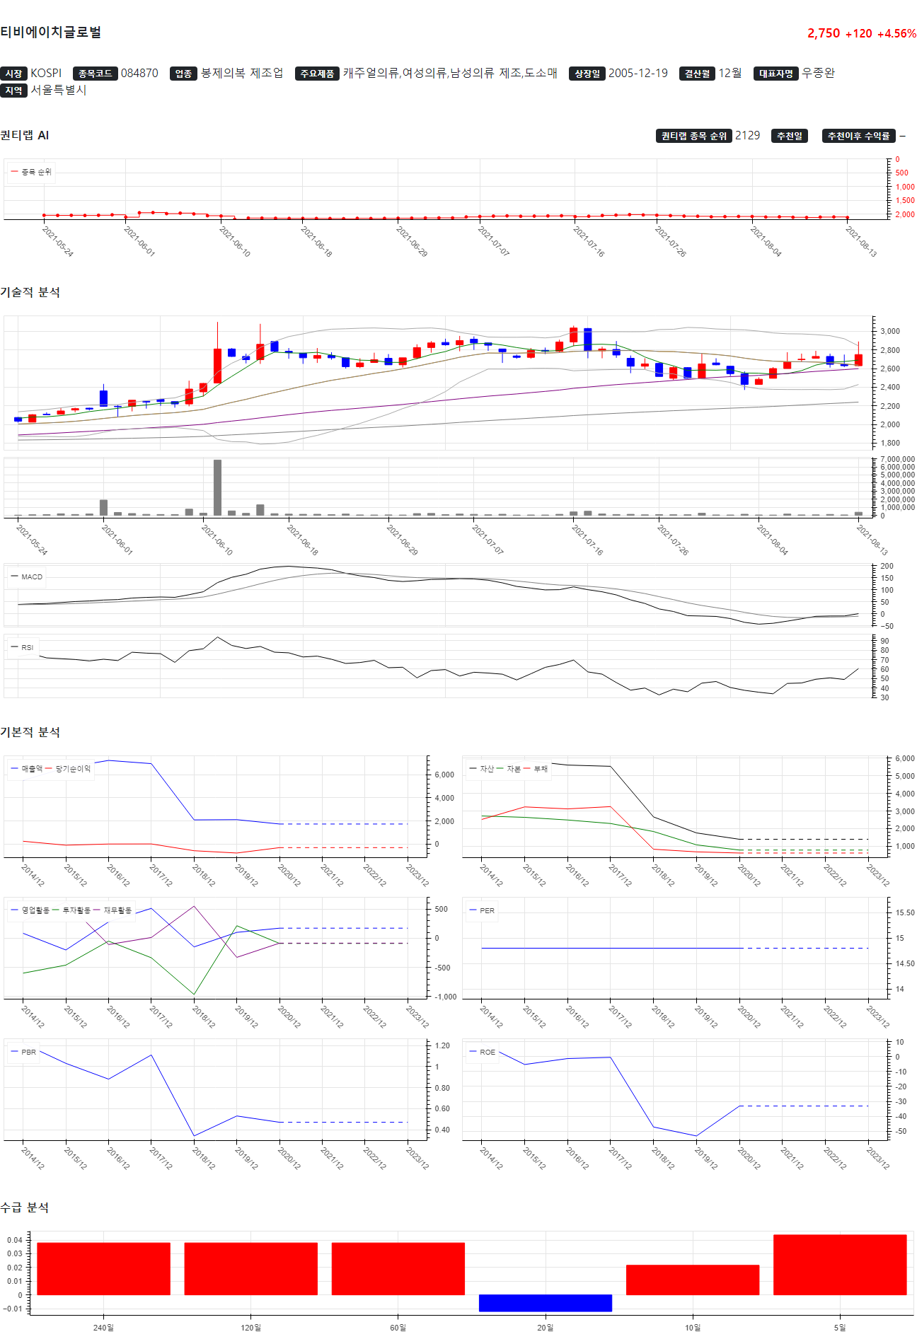The width and height of the screenshot is (917, 1339).
Task: Click the 결산월 badge
Action: [698, 74]
